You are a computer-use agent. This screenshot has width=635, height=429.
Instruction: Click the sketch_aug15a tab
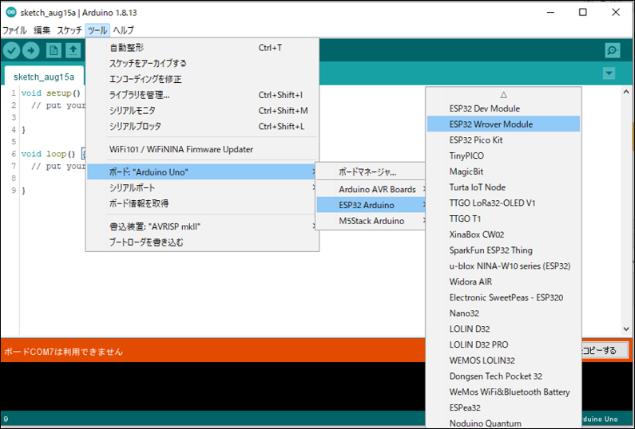[x=44, y=77]
